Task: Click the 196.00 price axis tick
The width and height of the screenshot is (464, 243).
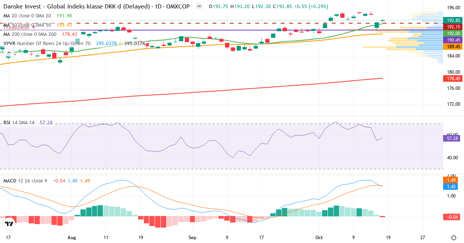Action: (453, 8)
